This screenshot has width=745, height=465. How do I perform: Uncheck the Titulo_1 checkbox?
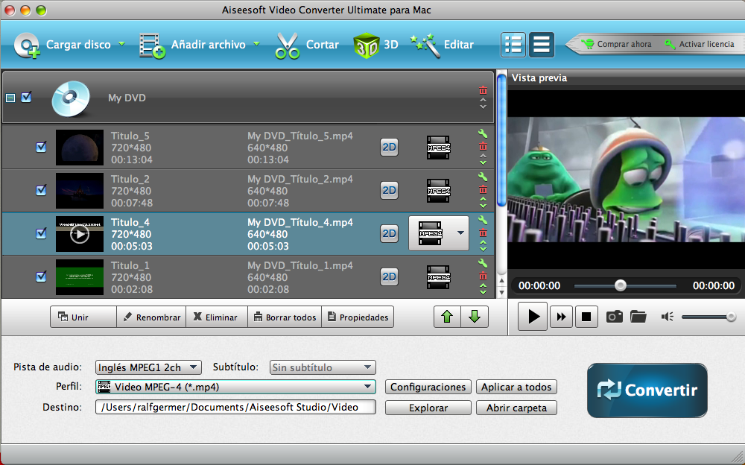pyautogui.click(x=41, y=276)
